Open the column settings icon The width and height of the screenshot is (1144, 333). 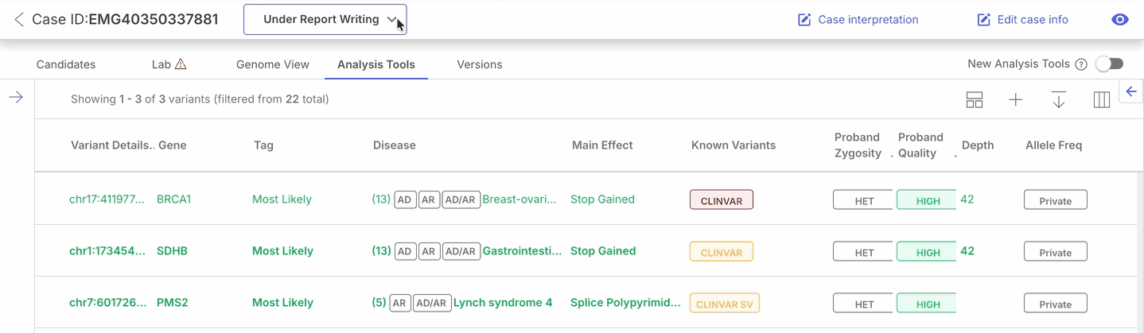click(x=1101, y=100)
